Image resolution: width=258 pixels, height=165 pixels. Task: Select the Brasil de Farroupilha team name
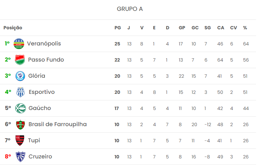[x=58, y=124]
